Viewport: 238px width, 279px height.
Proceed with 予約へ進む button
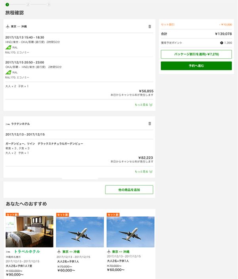196,65
